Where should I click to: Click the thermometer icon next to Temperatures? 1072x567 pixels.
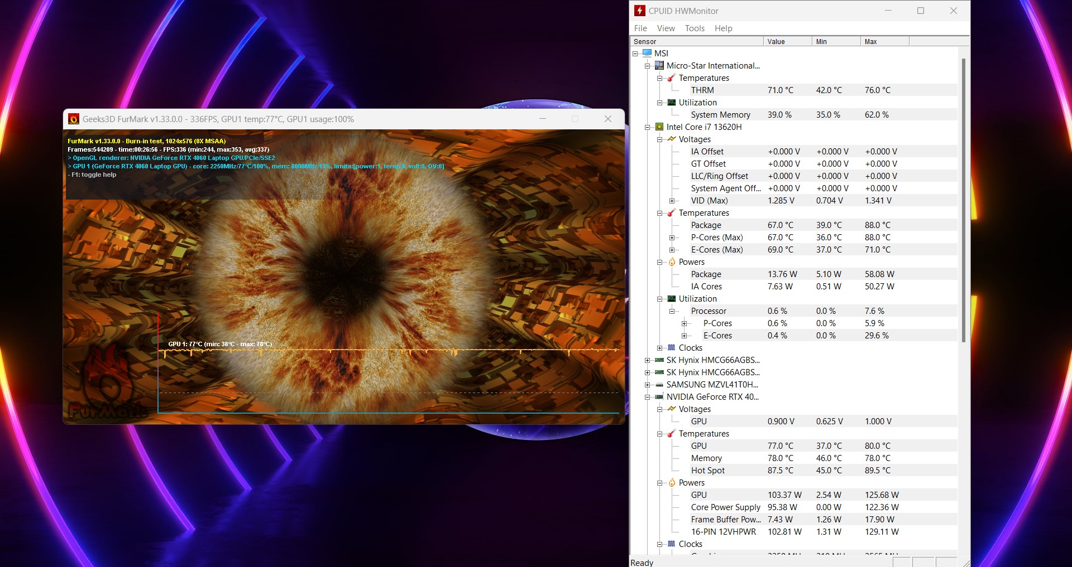click(x=671, y=78)
